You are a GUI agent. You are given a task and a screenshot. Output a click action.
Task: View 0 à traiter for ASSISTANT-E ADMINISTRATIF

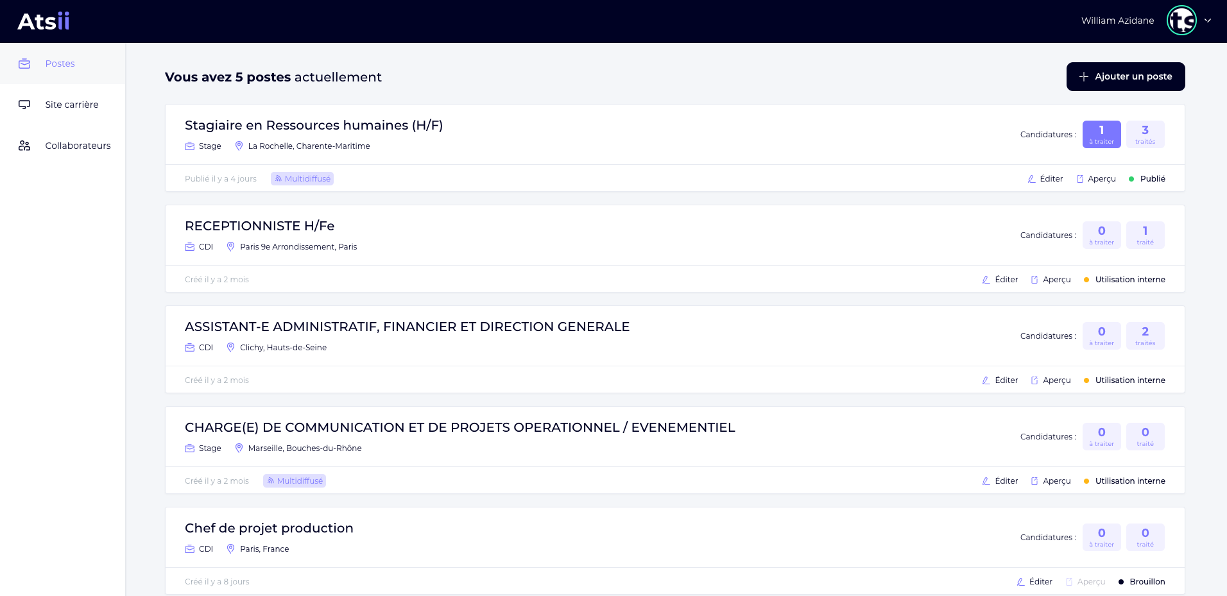[1101, 336]
